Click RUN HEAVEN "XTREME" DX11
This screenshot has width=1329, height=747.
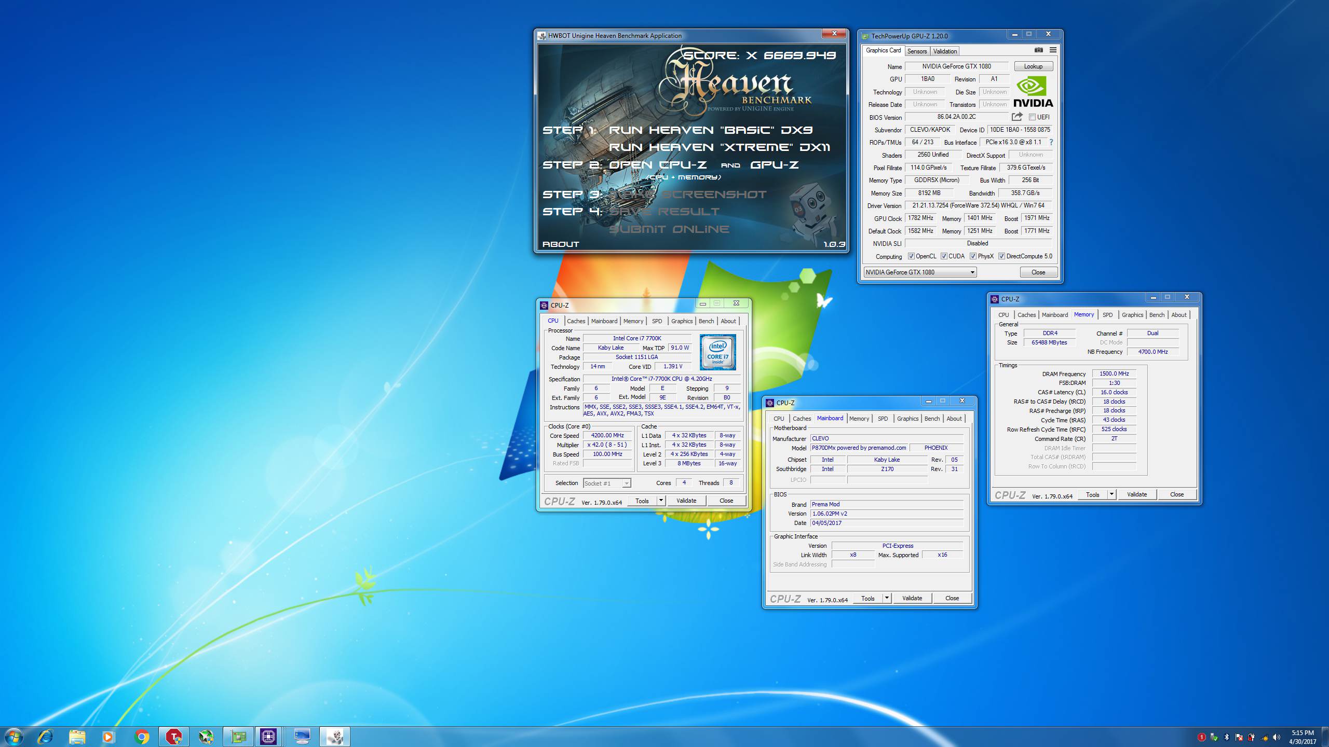coord(720,147)
